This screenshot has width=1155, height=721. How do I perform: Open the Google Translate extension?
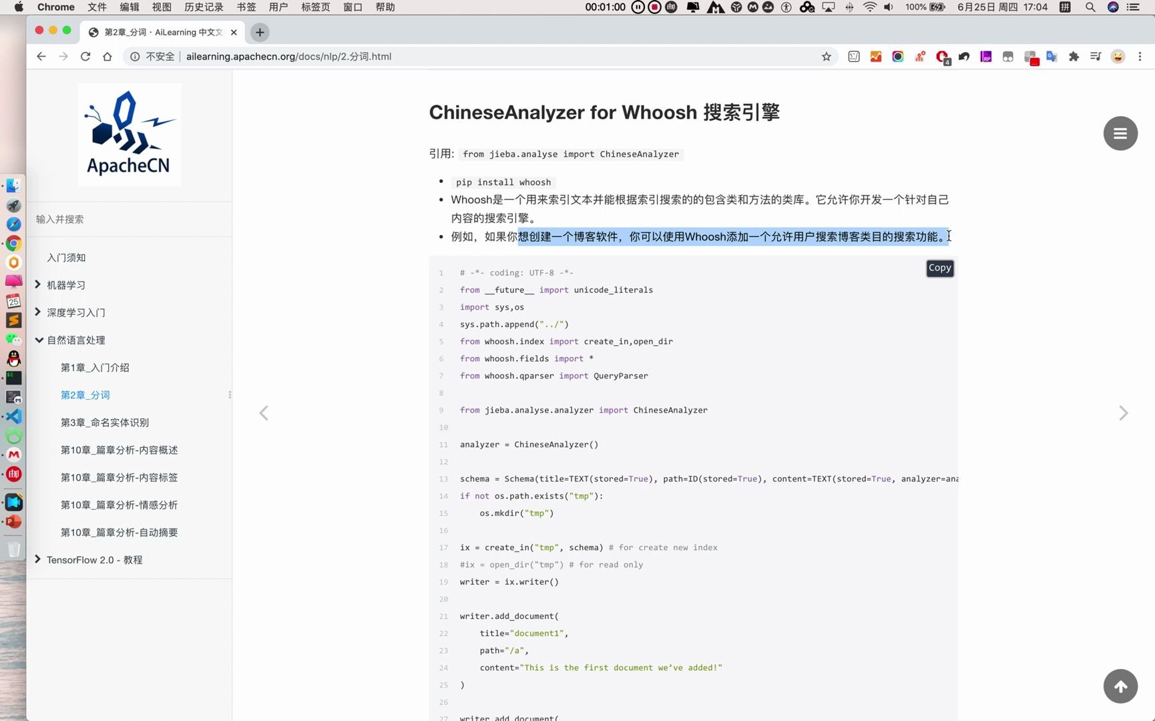click(1052, 57)
